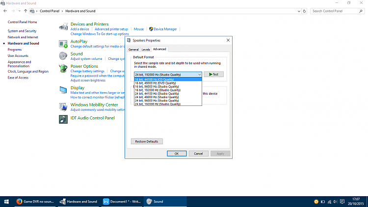Open Control Panel Home link
Viewport: 368px width, 207px height.
click(x=22, y=22)
